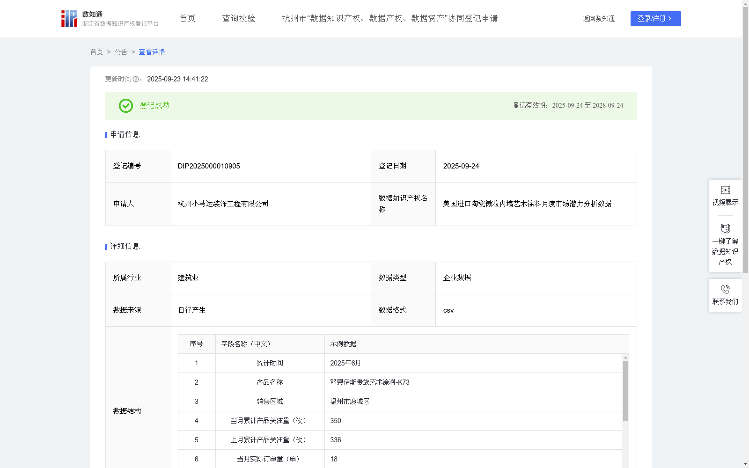Click 当月累计产品关注量（次） field
Viewport: 749px width, 468px height.
pyautogui.click(x=270, y=421)
